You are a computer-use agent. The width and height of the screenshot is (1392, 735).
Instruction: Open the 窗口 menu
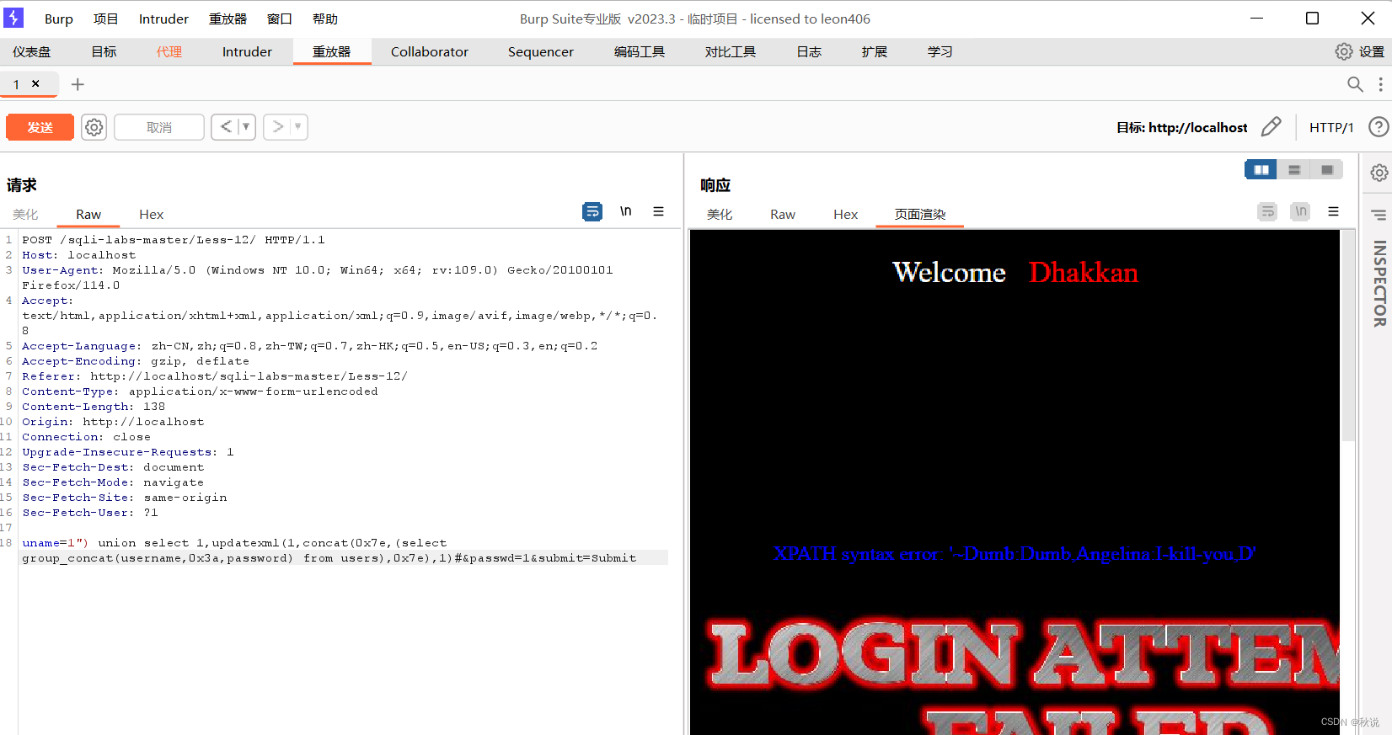tap(279, 19)
